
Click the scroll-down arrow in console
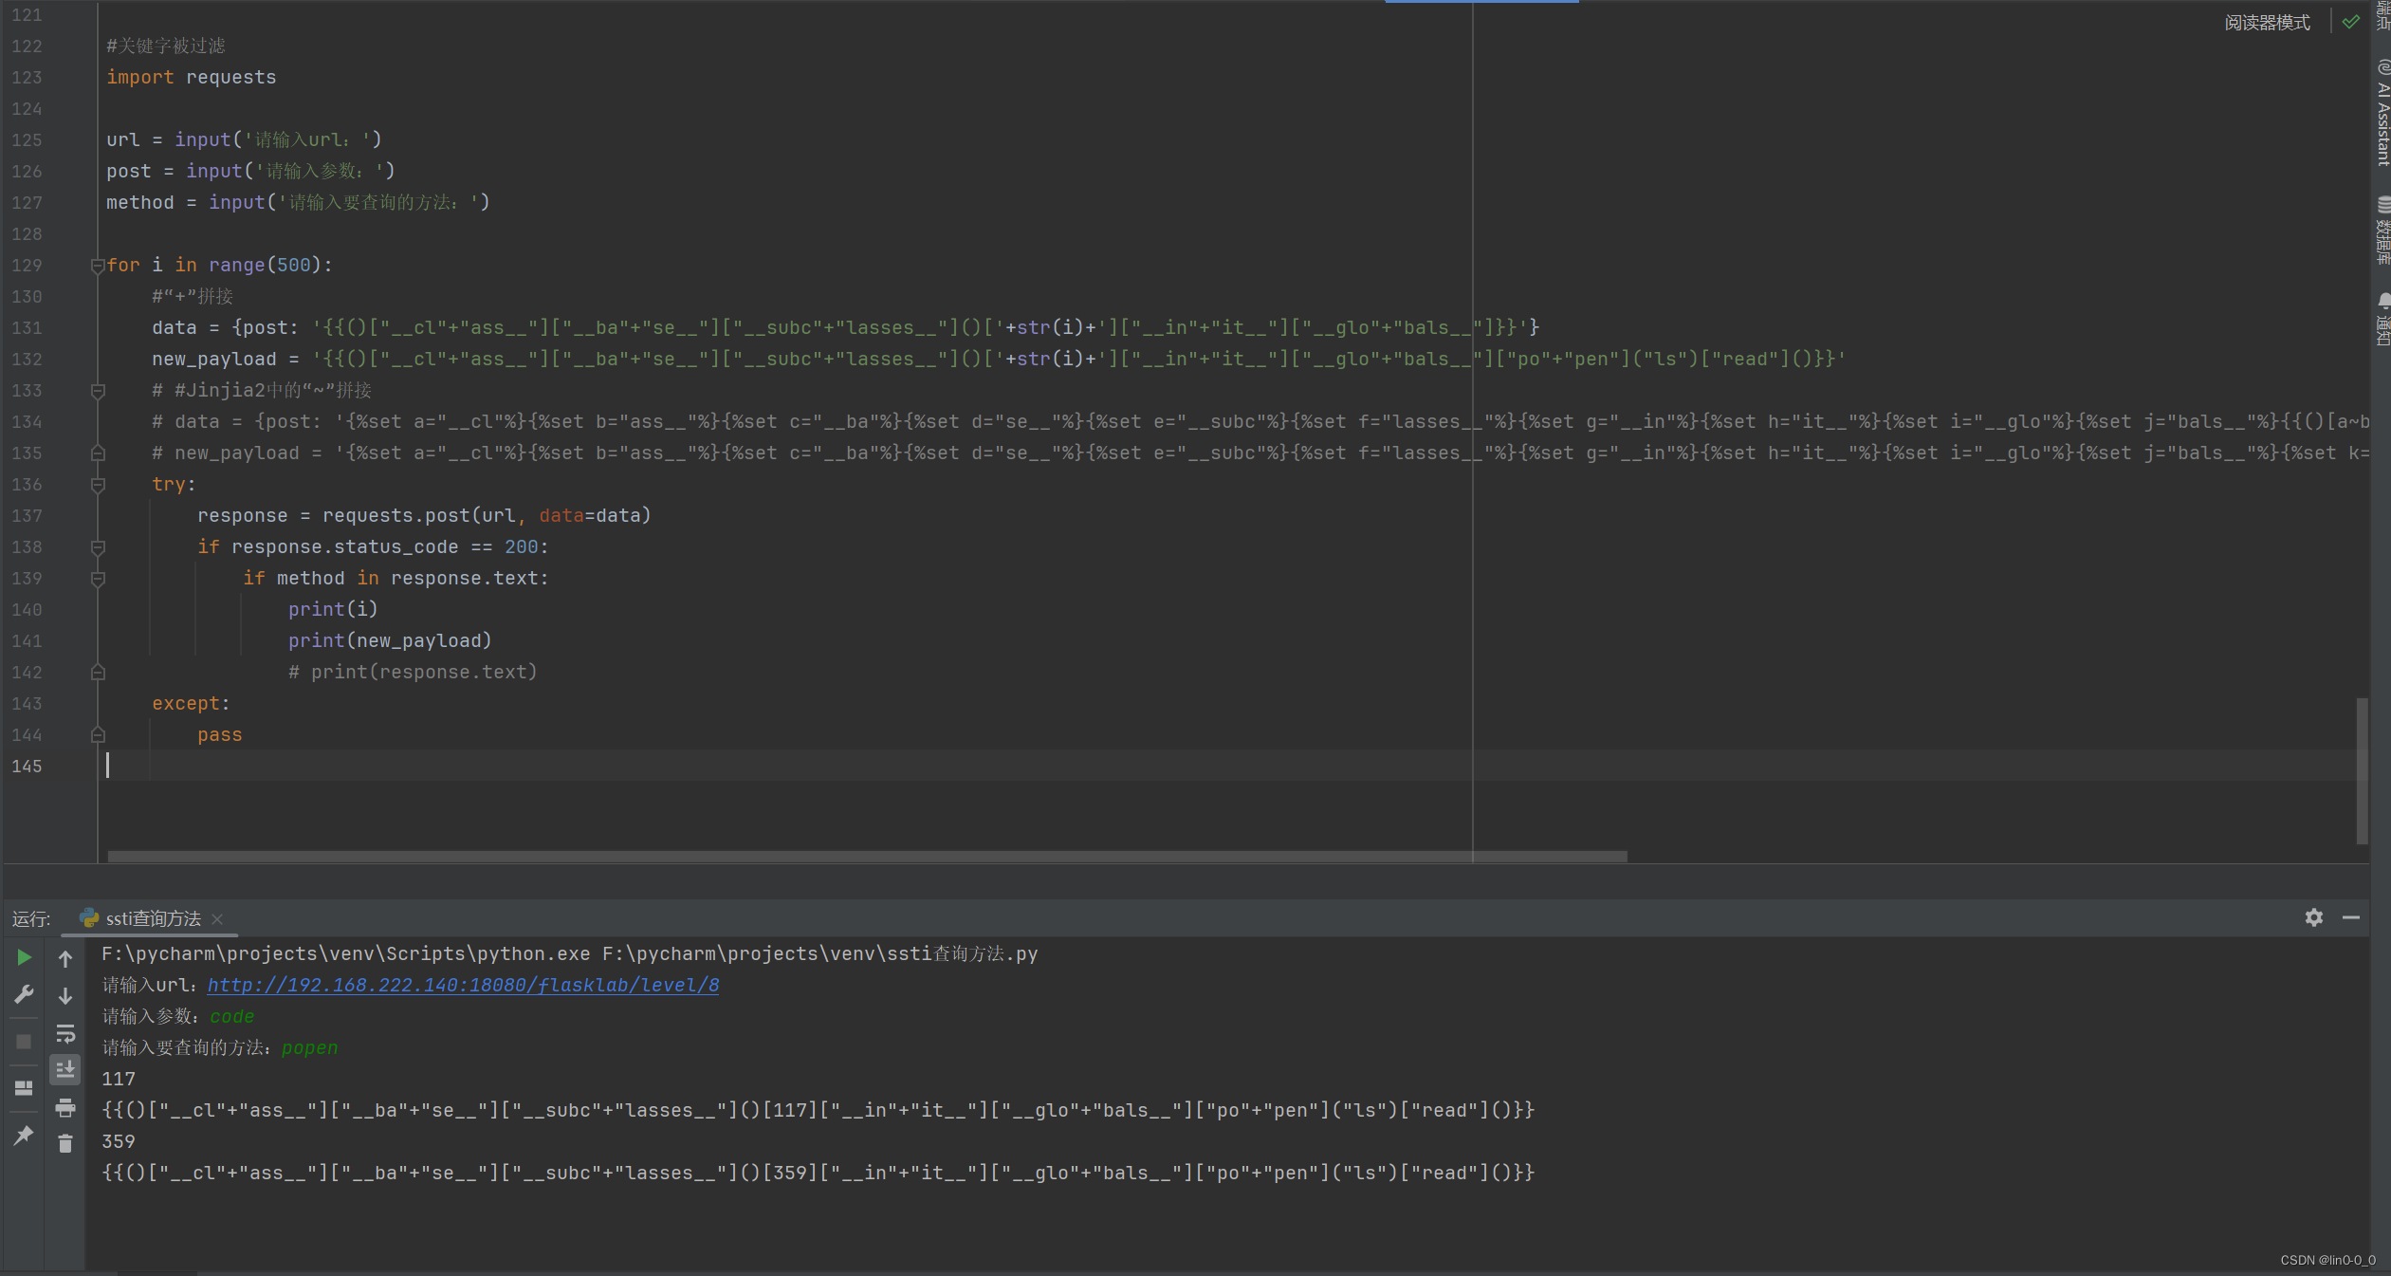tap(65, 996)
